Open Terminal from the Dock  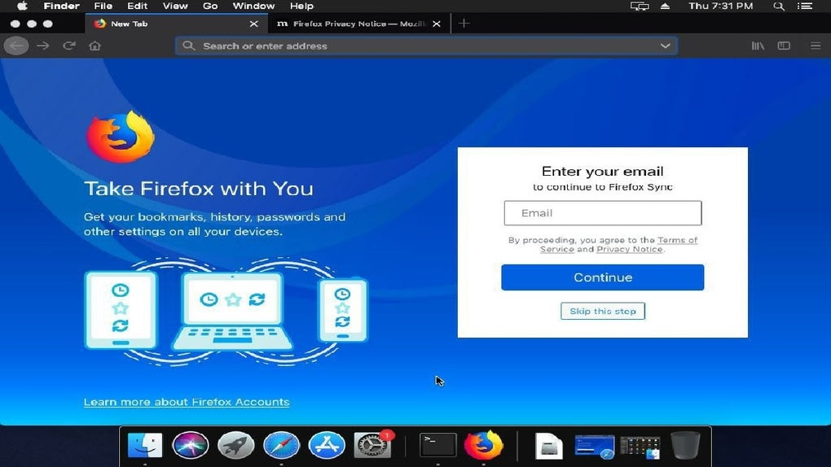click(437, 445)
